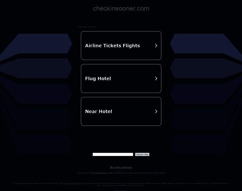Viewport: 242px width, 191px height.
Task: Click the chevron beside Flug Hotel
Action: pos(156,78)
